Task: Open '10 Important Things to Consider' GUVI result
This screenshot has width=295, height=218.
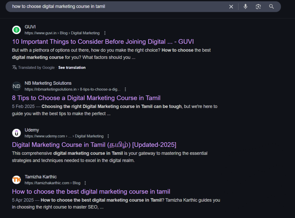Action: [x=103, y=41]
